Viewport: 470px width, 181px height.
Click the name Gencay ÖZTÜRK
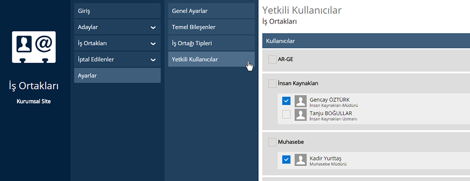[329, 100]
